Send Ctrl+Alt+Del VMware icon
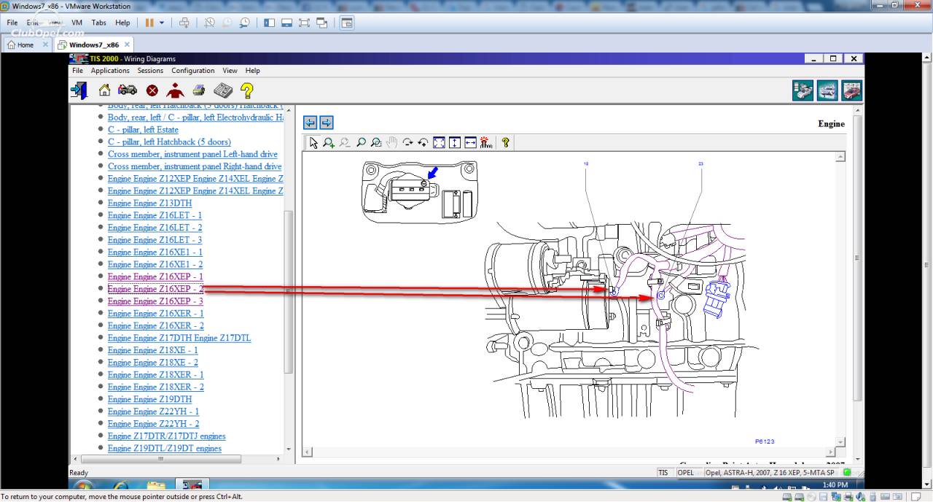Viewport: 933px width, 502px height. click(x=184, y=23)
